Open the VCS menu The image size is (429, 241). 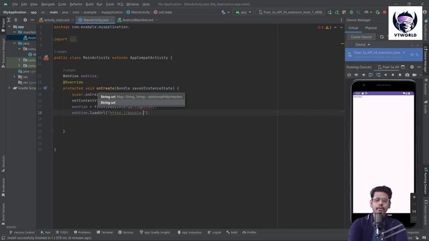pos(120,5)
